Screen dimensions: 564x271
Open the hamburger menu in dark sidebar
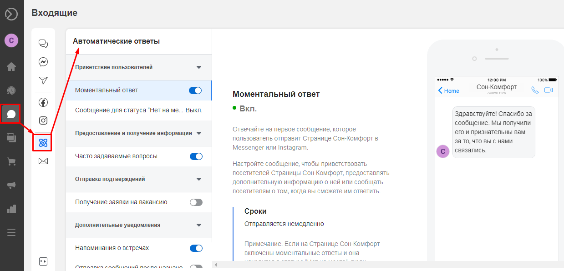11,232
